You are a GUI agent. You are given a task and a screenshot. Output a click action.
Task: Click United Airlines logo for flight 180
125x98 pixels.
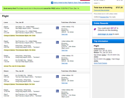[x=57, y=77]
